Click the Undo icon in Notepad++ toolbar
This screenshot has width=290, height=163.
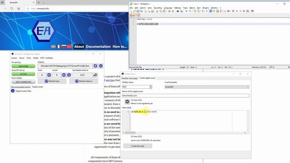(x=169, y=11)
